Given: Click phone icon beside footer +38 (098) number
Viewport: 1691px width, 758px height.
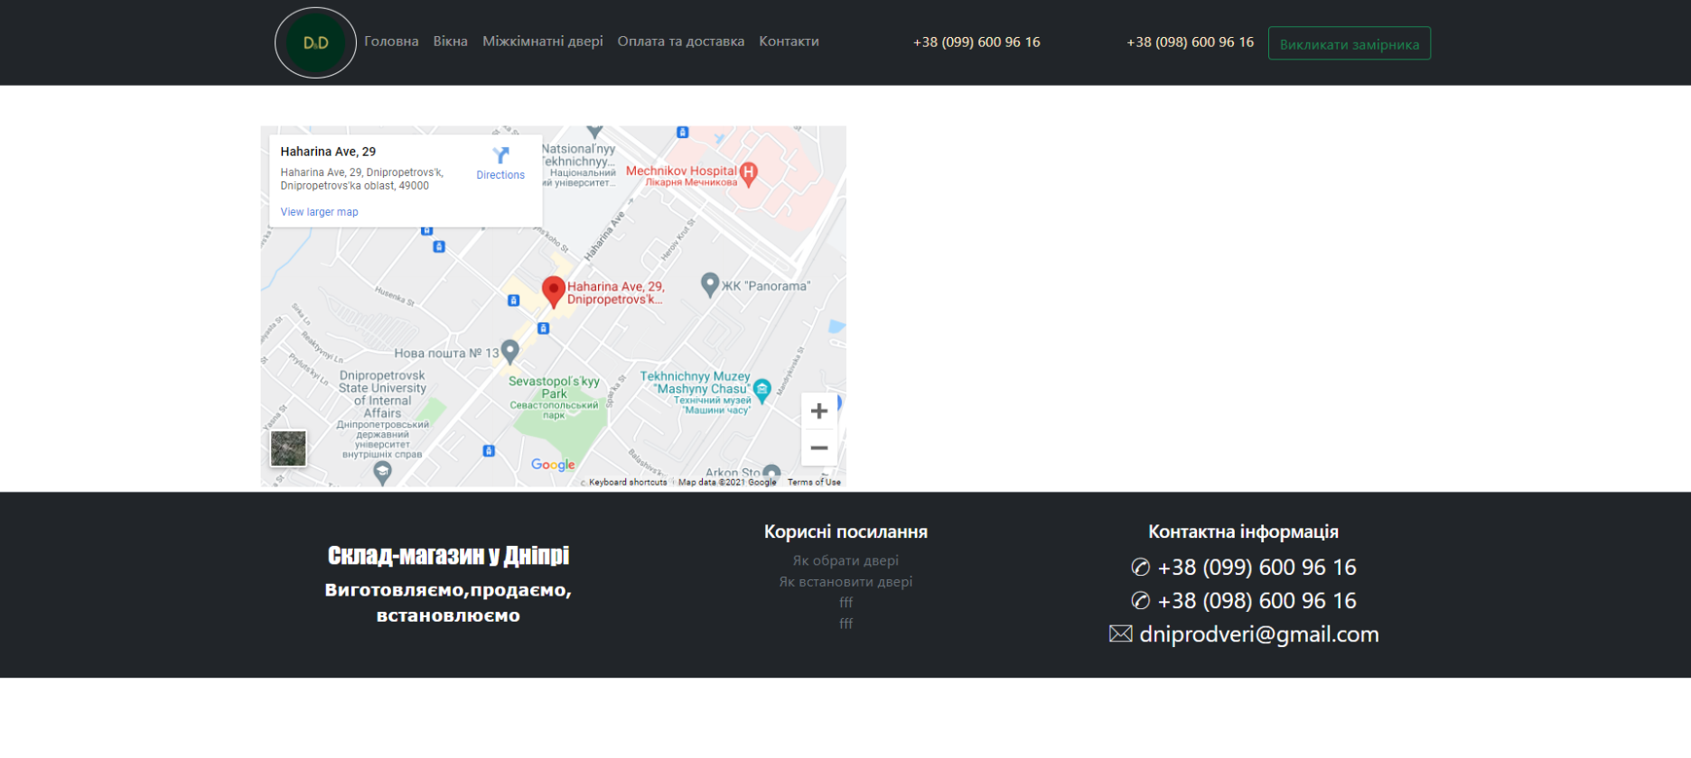Looking at the screenshot, I should click(1140, 600).
